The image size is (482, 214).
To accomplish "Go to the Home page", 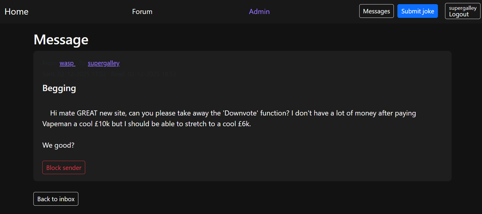I will point(17,12).
